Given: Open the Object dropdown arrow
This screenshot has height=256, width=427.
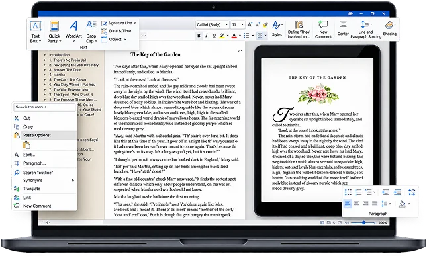Looking at the screenshot, I should click(x=125, y=40).
